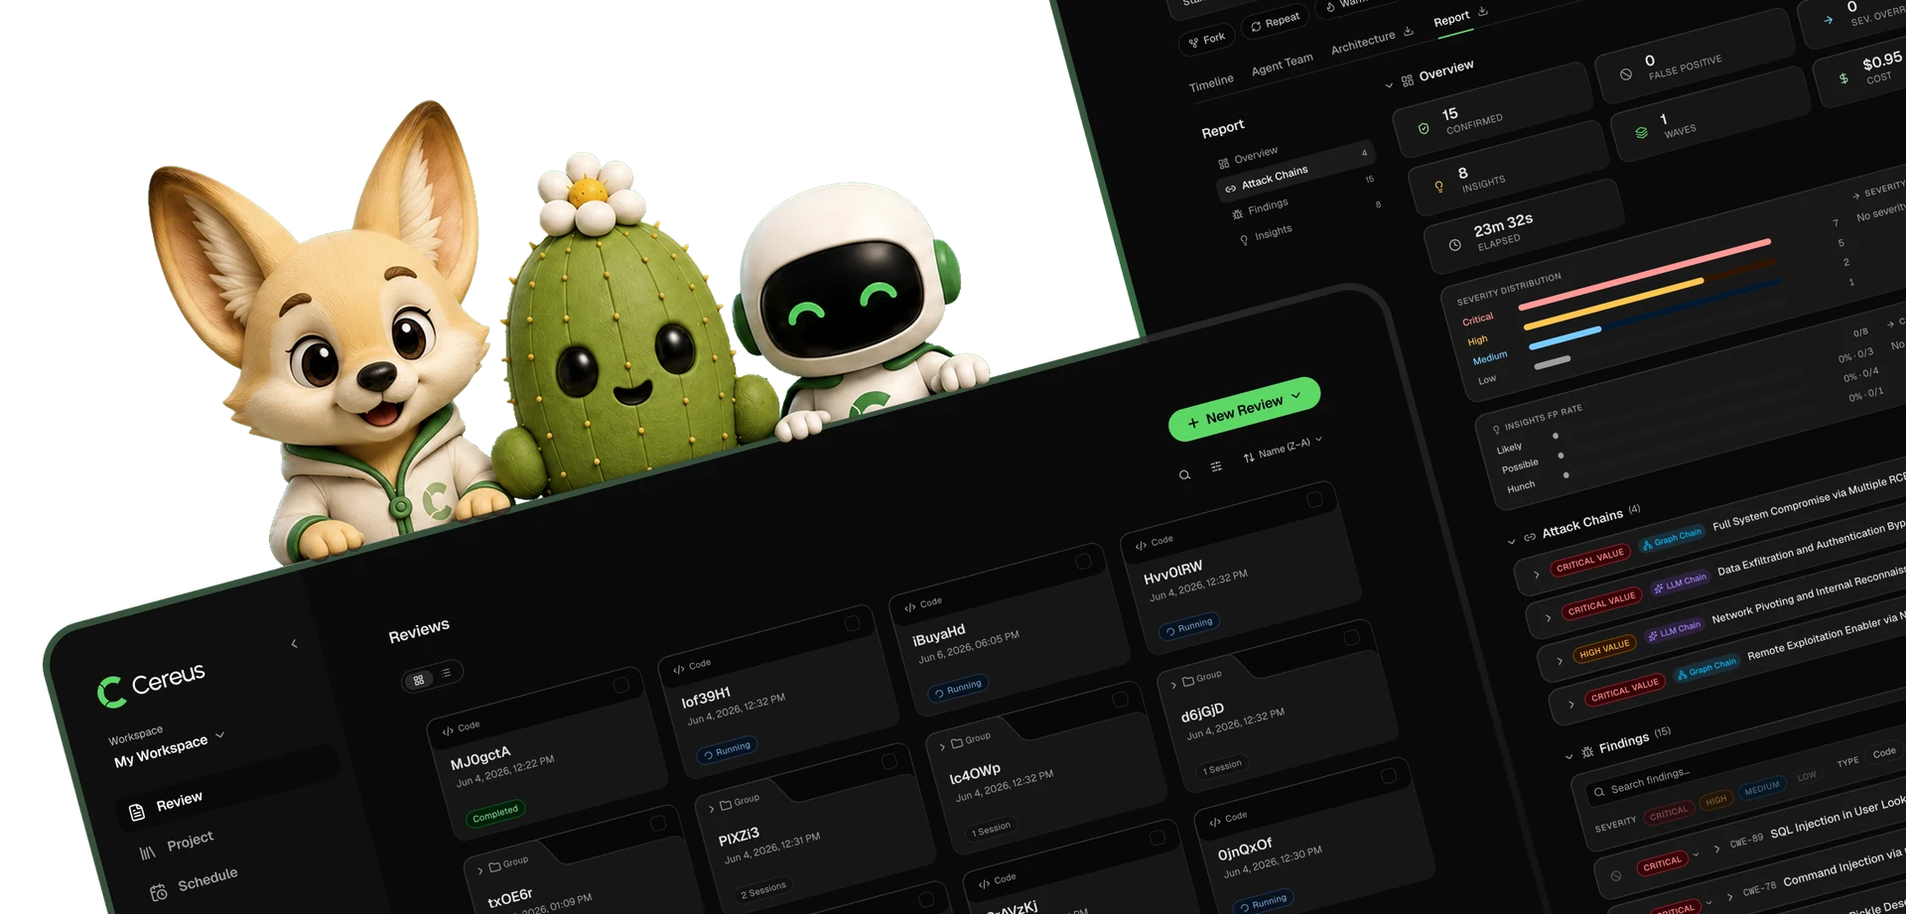The width and height of the screenshot is (1906, 914).
Task: Click the link icon beside Attack Chains heading
Action: (1530, 537)
